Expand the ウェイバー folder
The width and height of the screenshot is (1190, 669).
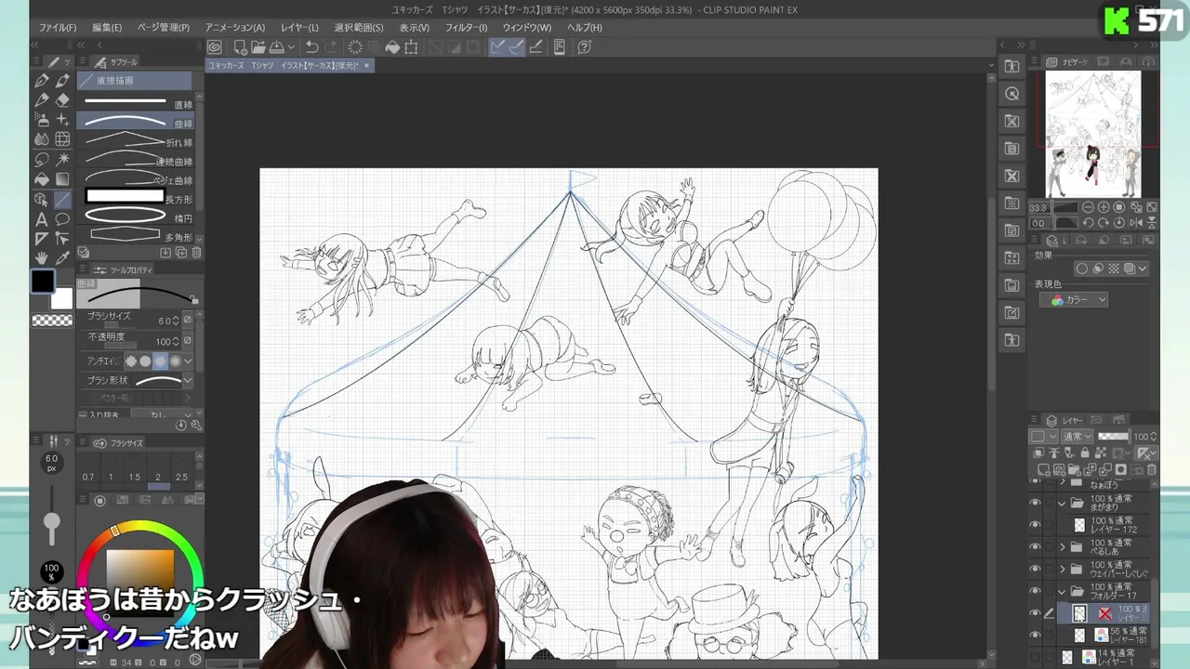pos(1063,569)
